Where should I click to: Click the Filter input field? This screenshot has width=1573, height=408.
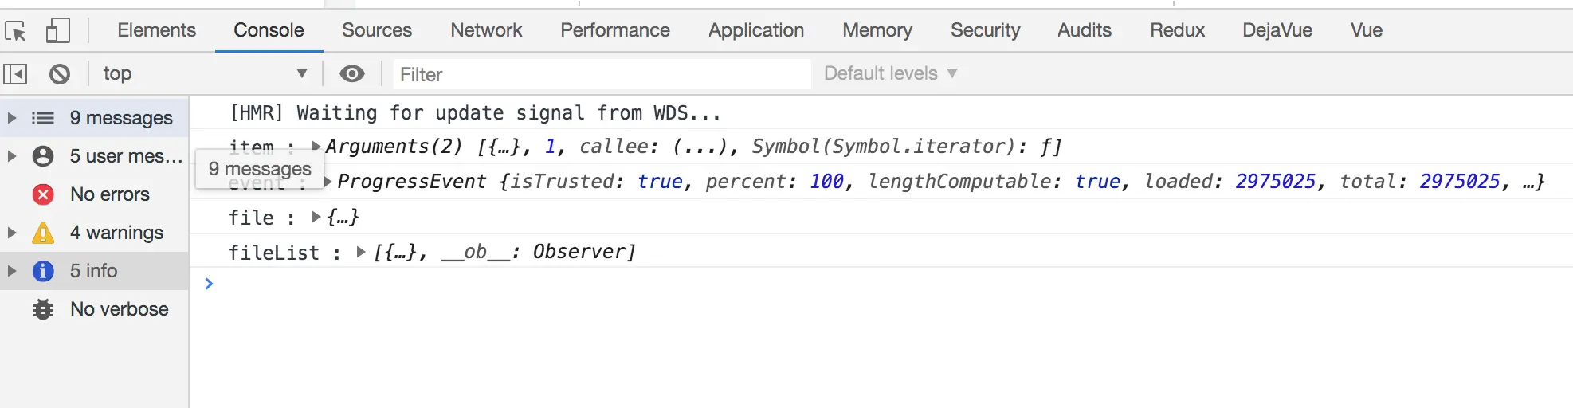tap(602, 74)
